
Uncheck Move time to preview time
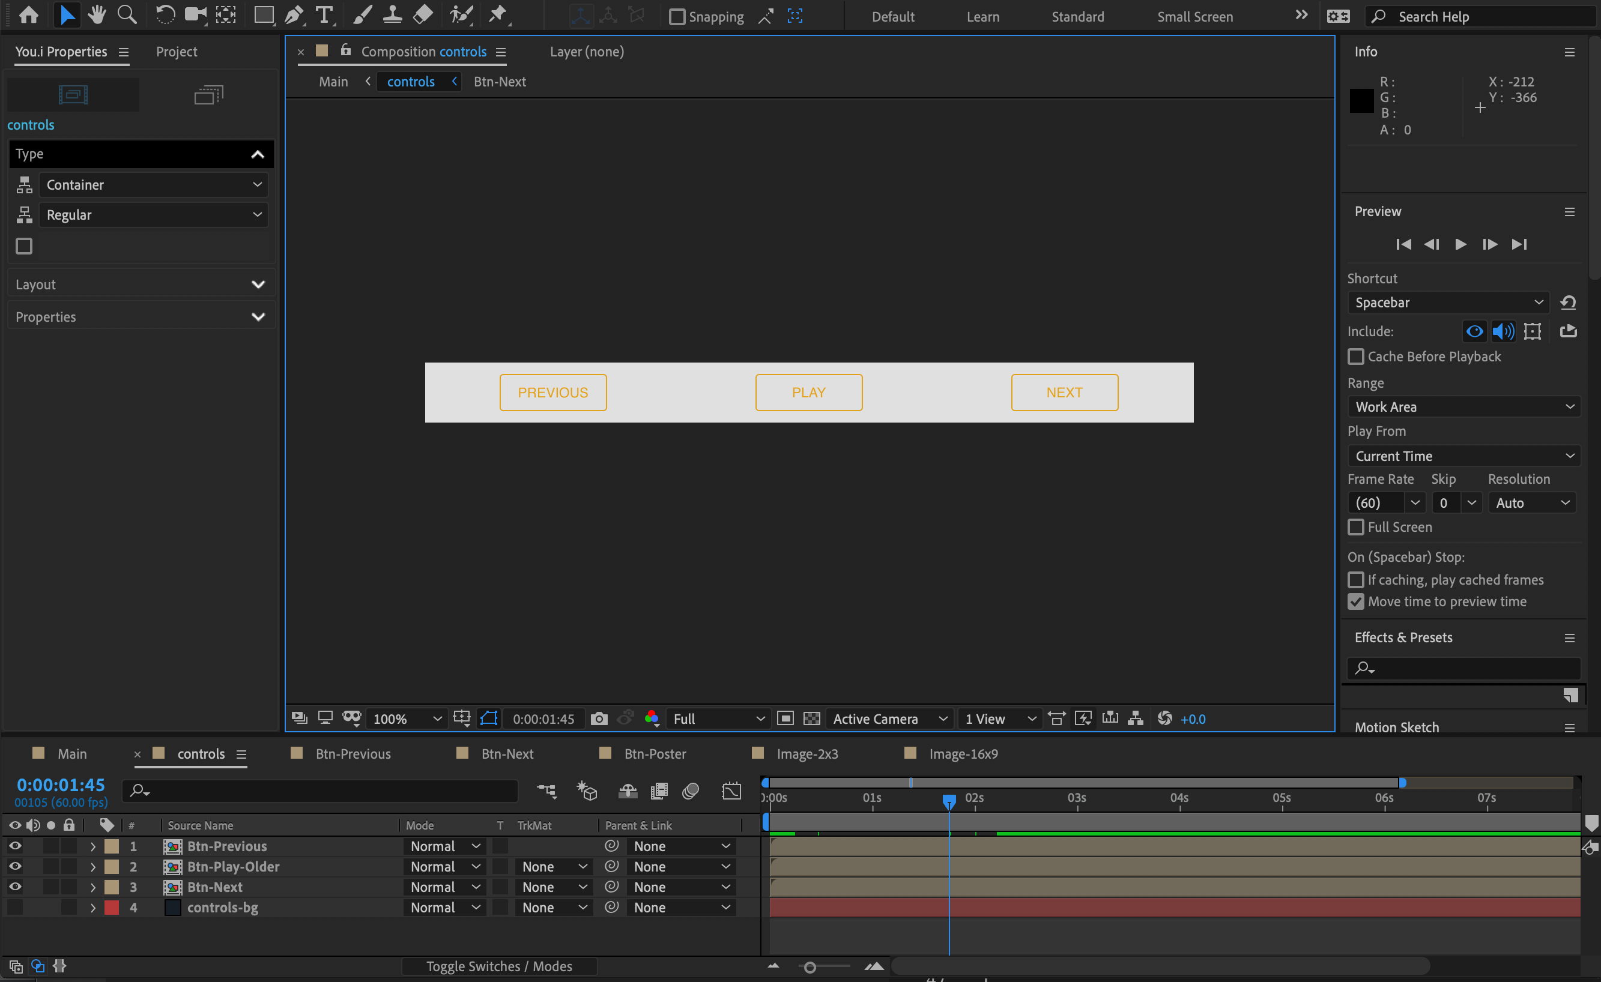click(1355, 601)
